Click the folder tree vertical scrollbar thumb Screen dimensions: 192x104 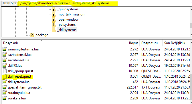click(x=191, y=25)
